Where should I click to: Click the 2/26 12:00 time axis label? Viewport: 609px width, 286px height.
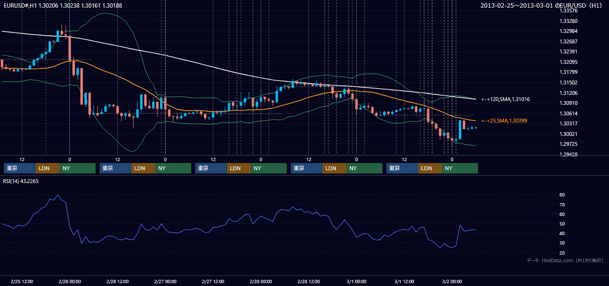point(117,282)
